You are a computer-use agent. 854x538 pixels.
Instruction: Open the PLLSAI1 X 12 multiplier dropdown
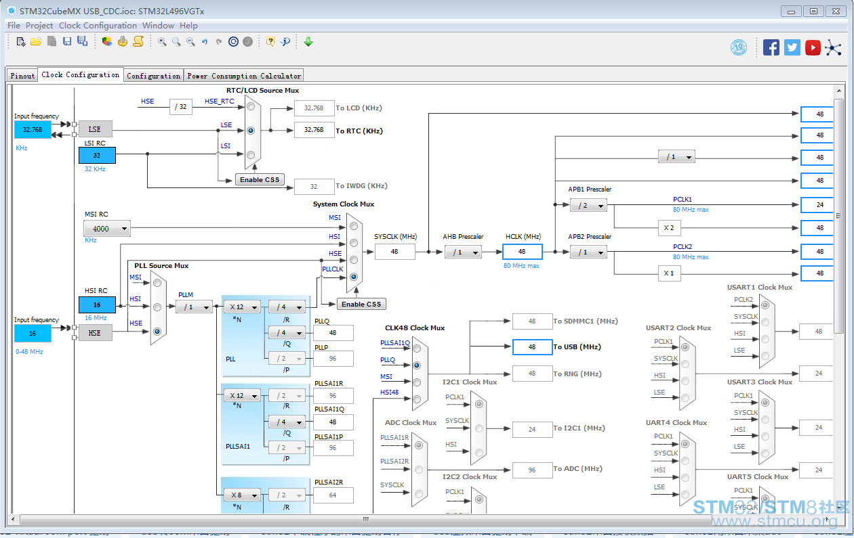click(242, 396)
